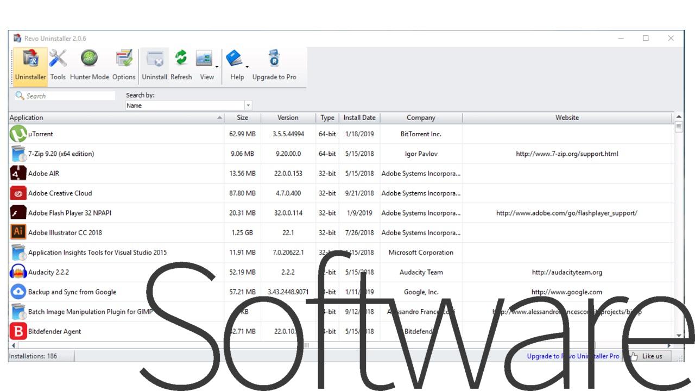The height and width of the screenshot is (391, 695).
Task: Click the horizontal scrollbar left arrow
Action: (13, 345)
